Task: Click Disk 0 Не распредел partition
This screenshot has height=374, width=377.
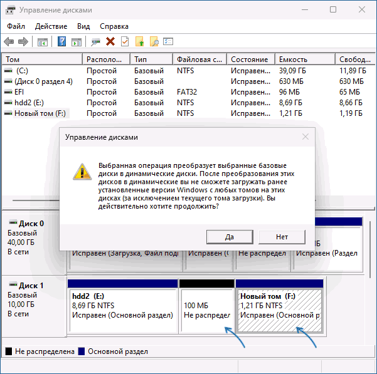Action: click(262, 260)
